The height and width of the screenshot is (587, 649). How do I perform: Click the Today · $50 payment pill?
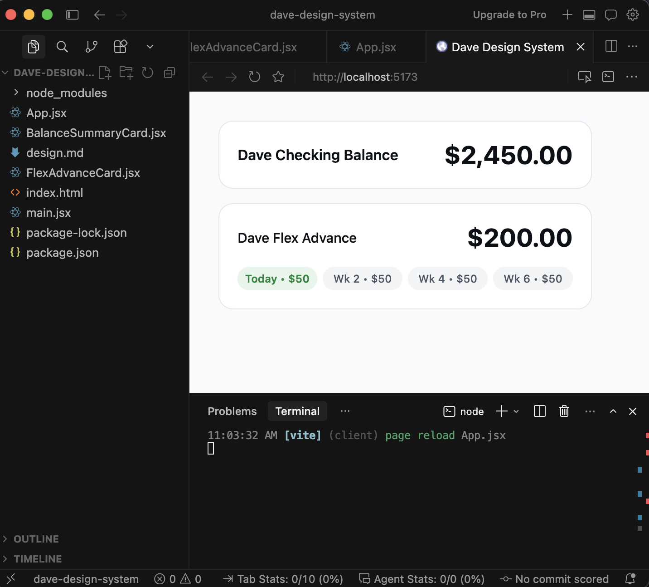(x=277, y=279)
